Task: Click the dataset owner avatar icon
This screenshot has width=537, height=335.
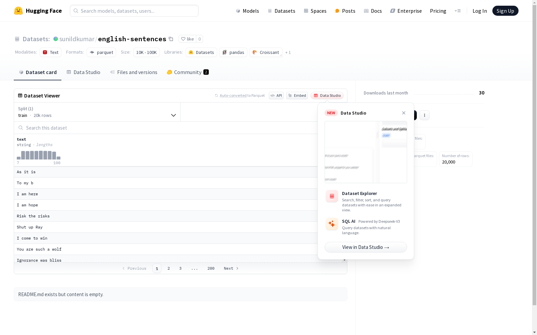Action: point(56,39)
